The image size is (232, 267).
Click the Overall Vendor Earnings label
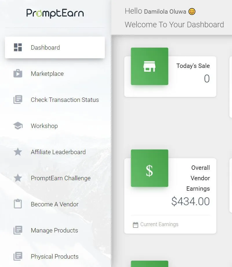[198, 178]
